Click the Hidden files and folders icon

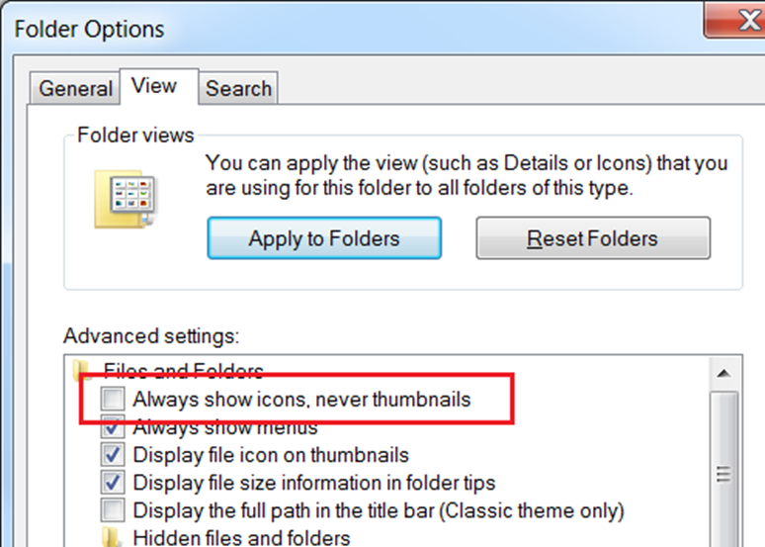click(x=112, y=537)
